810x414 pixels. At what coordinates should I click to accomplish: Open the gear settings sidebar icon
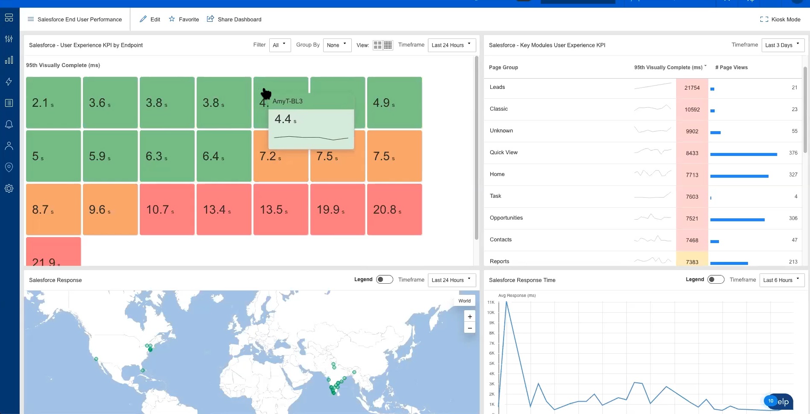9,188
